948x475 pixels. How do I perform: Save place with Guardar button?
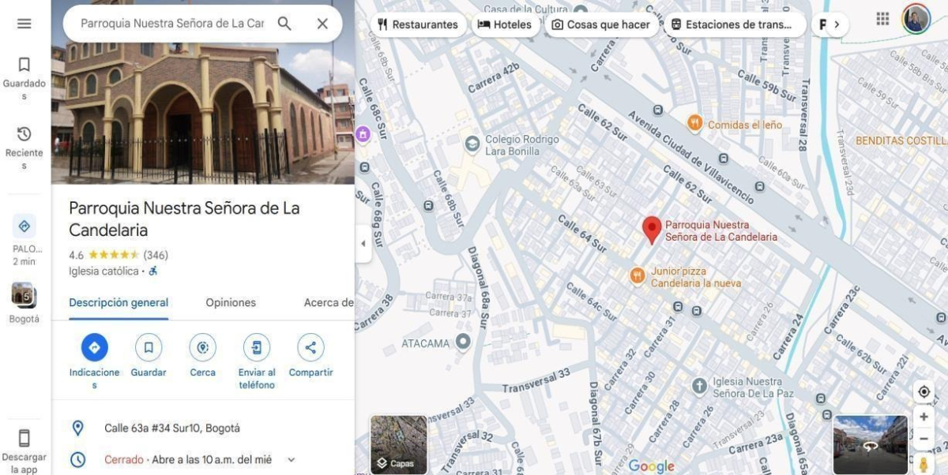point(149,347)
